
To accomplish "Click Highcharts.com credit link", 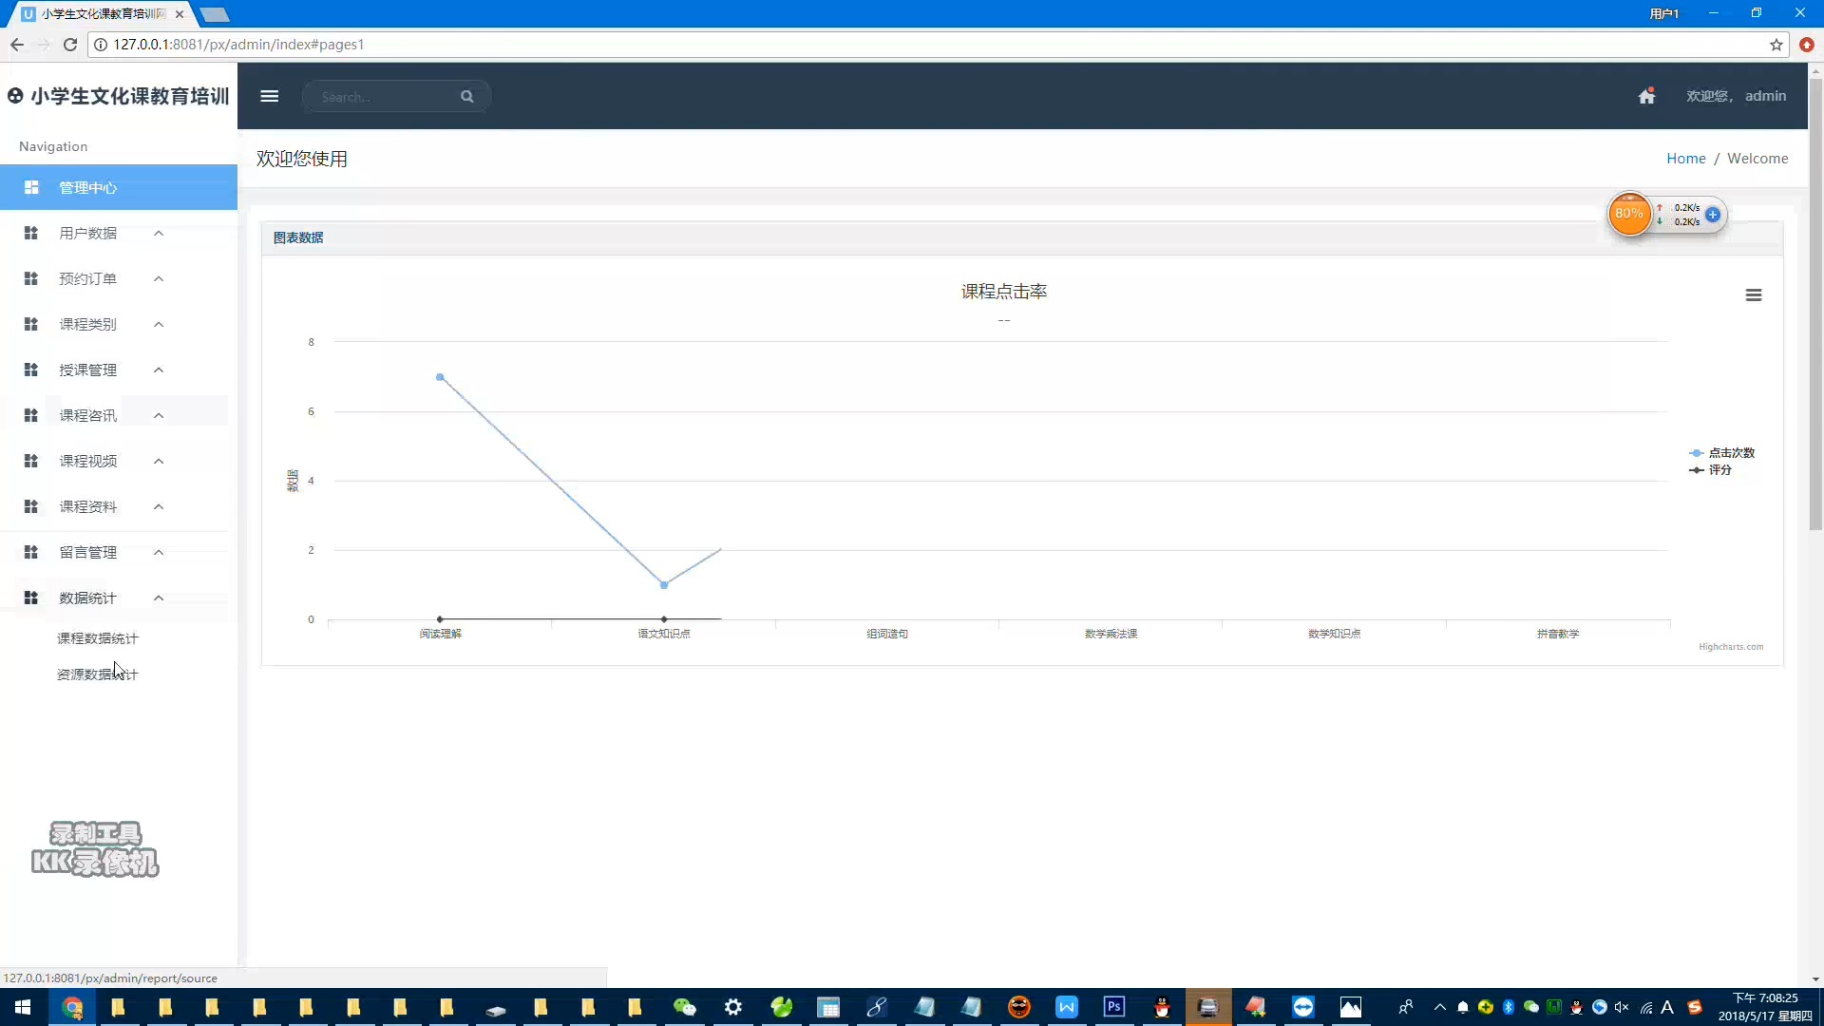I will click(x=1731, y=647).
